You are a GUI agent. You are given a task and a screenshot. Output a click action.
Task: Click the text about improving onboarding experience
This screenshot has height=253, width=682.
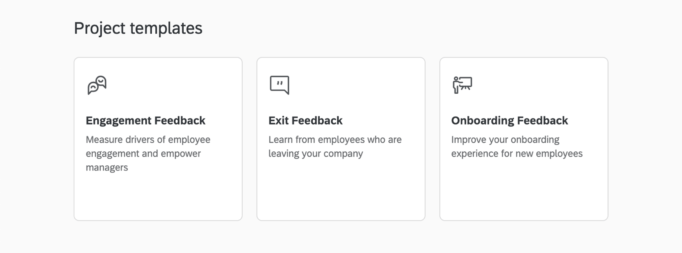coord(517,146)
